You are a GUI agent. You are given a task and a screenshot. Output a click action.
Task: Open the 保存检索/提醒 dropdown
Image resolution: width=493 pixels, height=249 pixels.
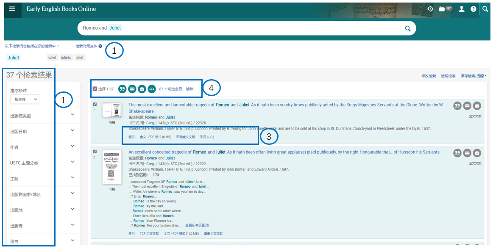coord(474,76)
